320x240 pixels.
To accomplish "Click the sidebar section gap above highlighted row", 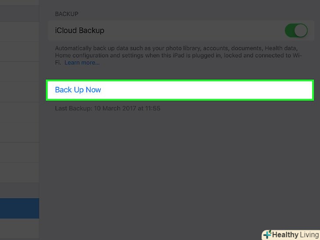I will pos(19,191).
